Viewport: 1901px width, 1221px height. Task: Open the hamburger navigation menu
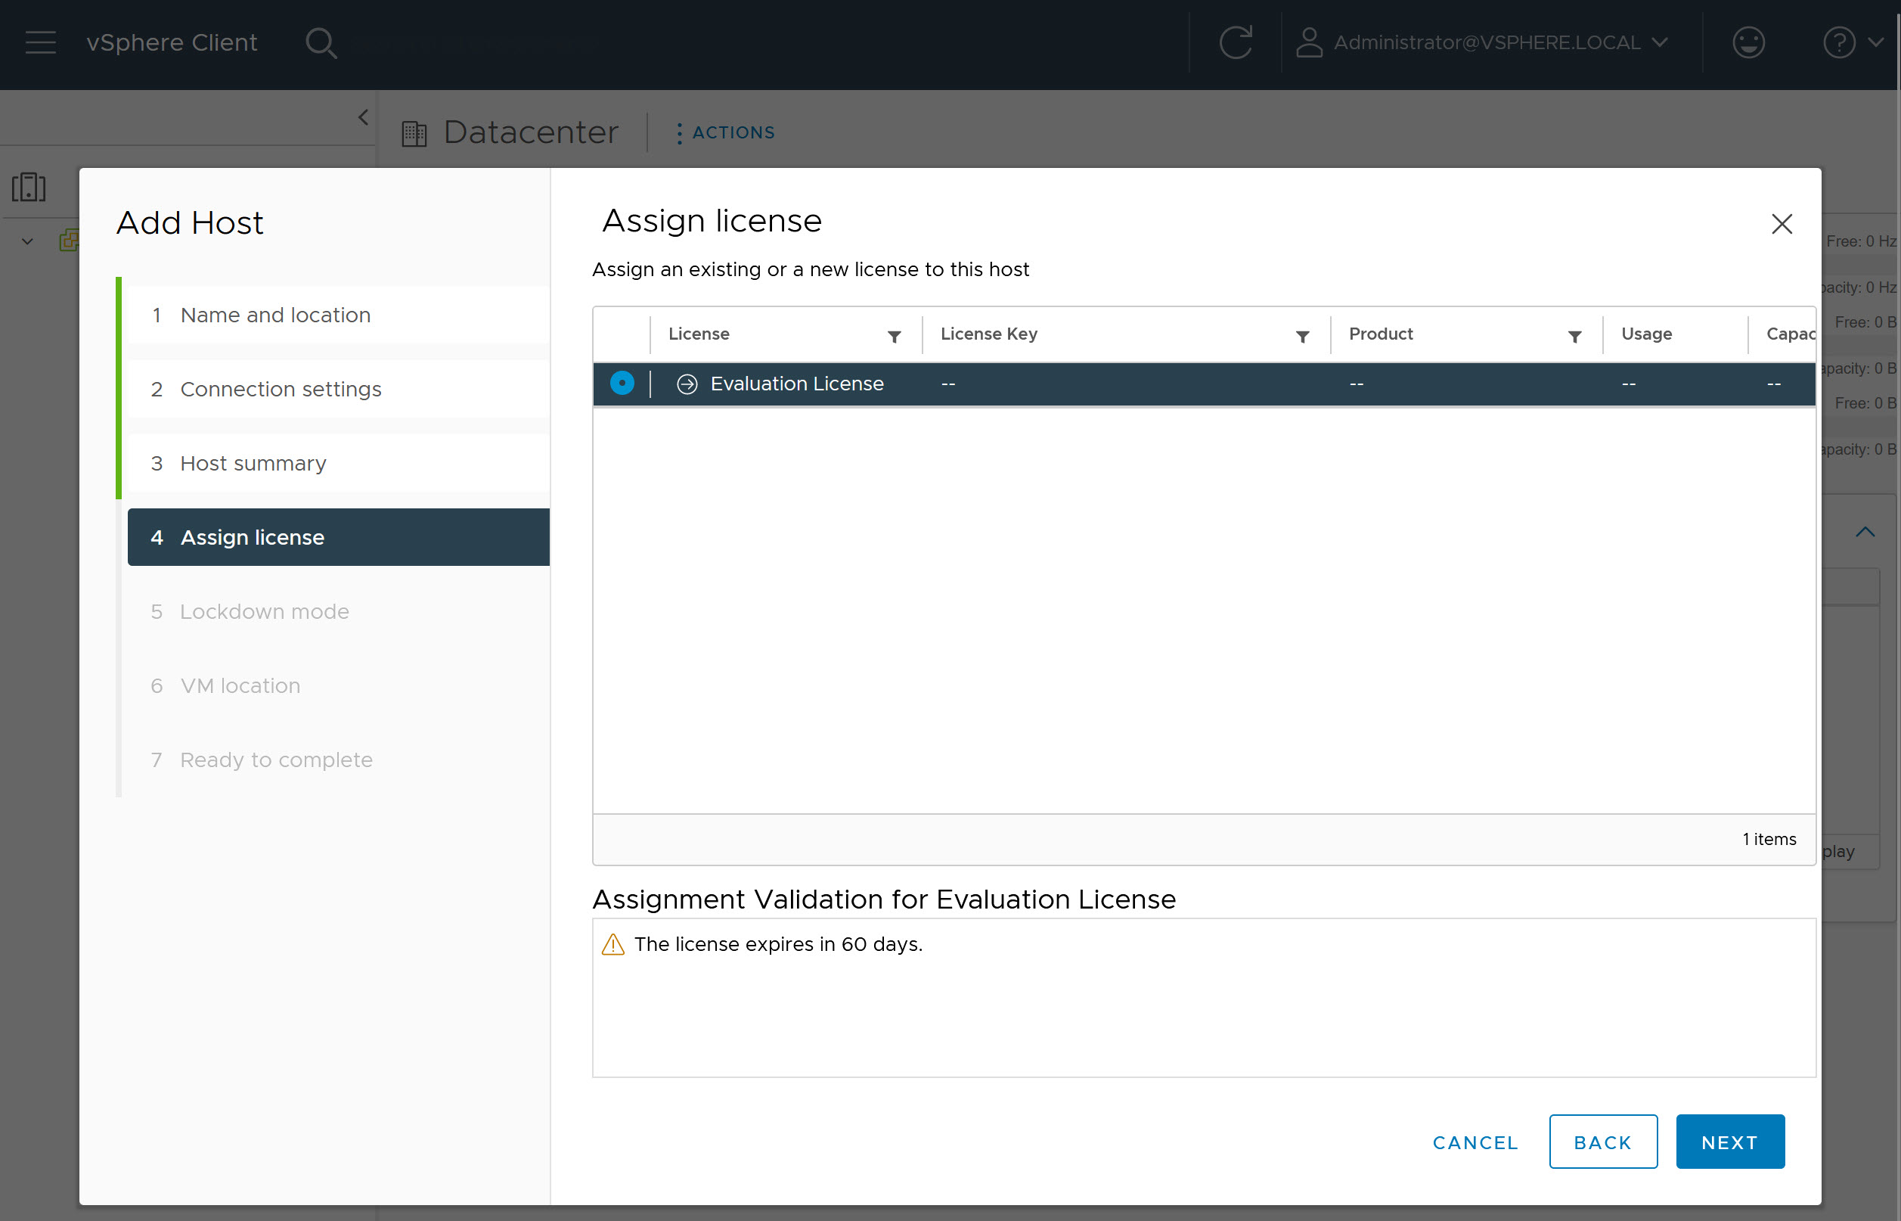click(40, 42)
